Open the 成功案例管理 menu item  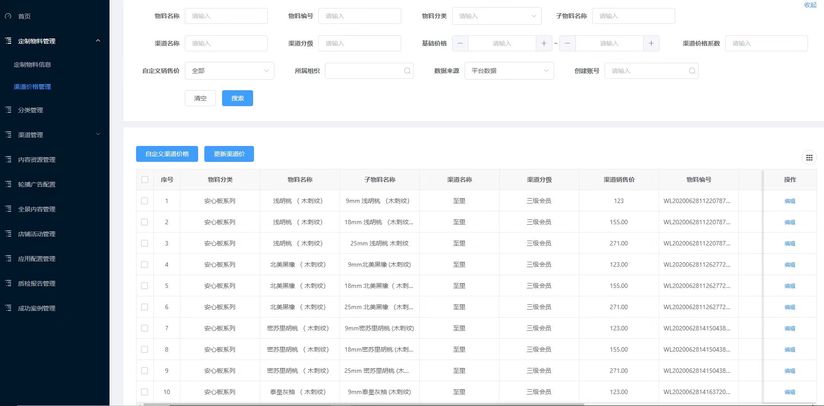click(37, 308)
